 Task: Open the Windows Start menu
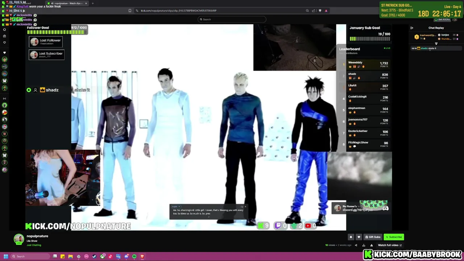(6, 256)
